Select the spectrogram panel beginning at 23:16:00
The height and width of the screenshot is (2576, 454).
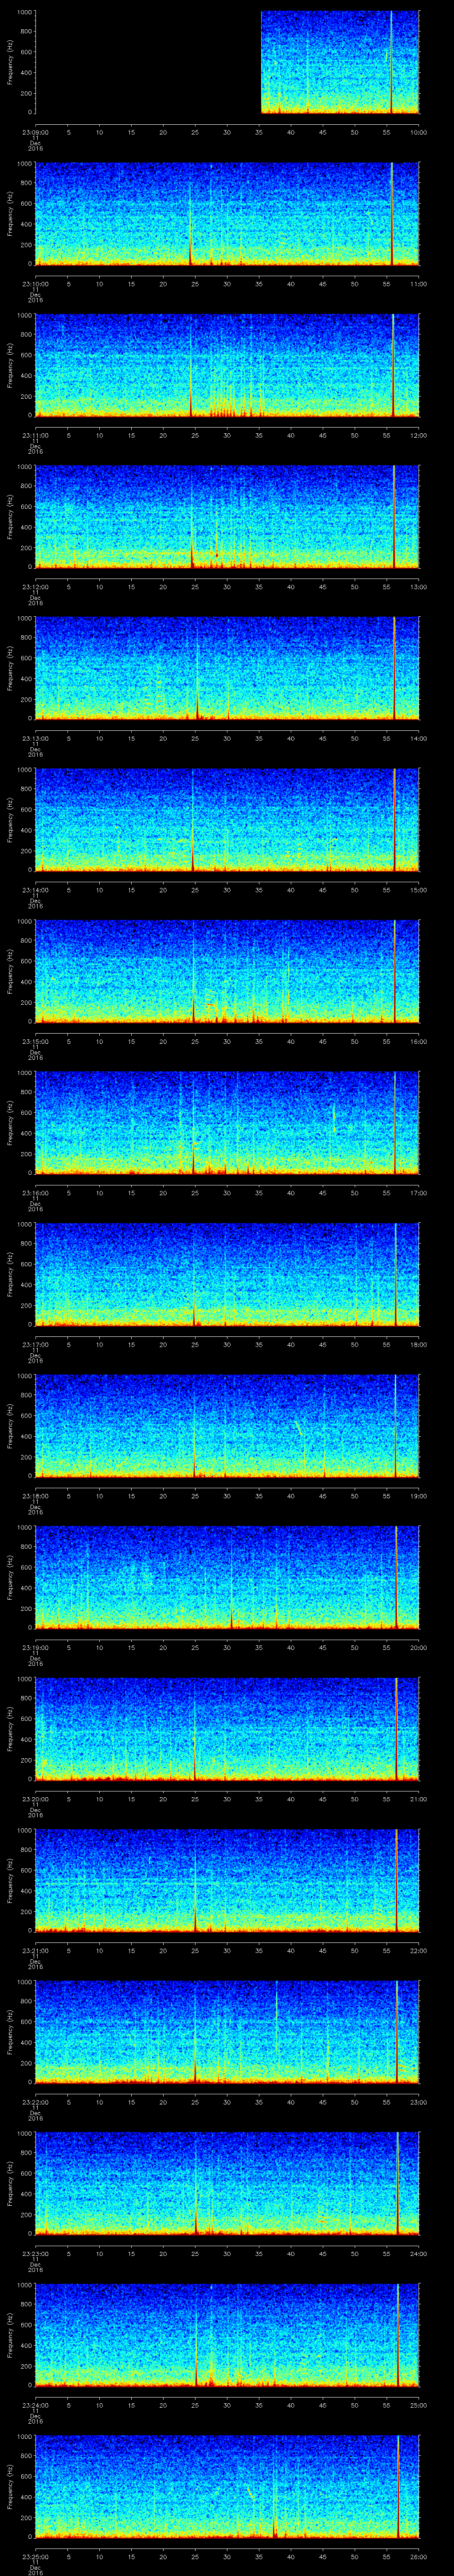point(227,1122)
